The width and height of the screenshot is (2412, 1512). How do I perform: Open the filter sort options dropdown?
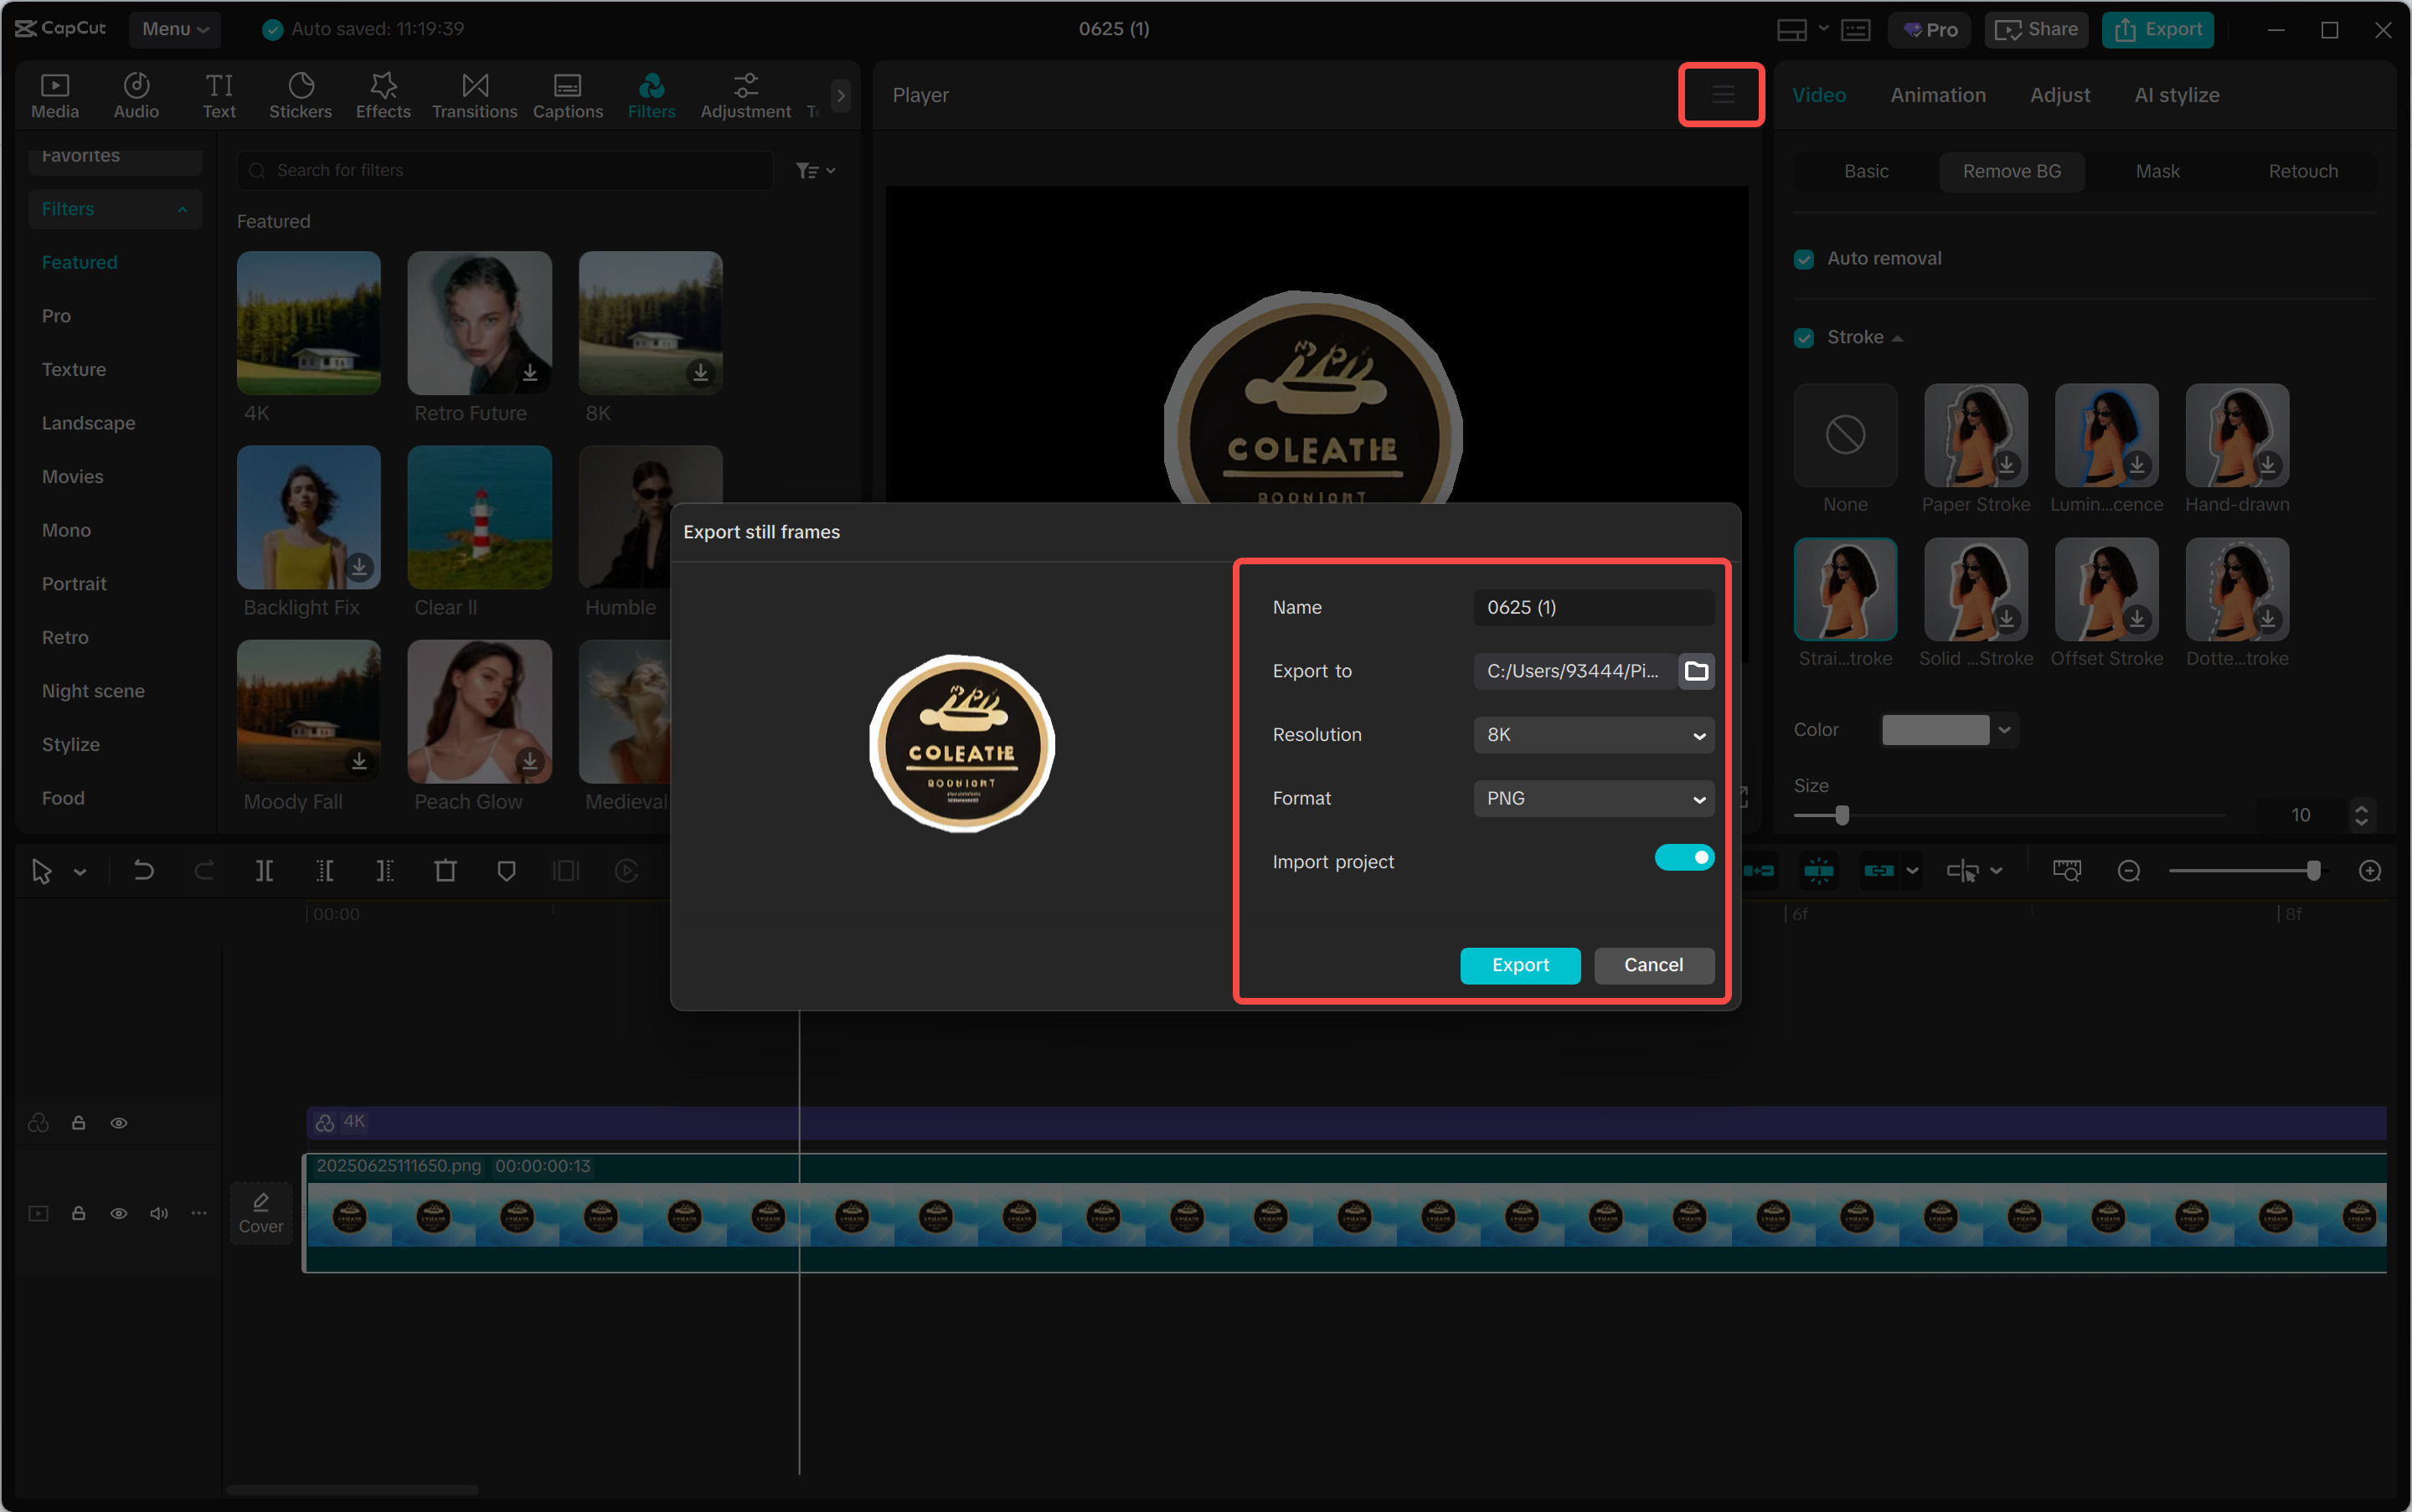[x=816, y=171]
